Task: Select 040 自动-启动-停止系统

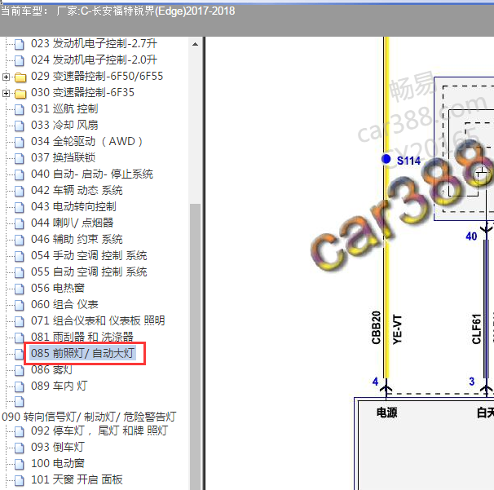Action: coord(92,174)
